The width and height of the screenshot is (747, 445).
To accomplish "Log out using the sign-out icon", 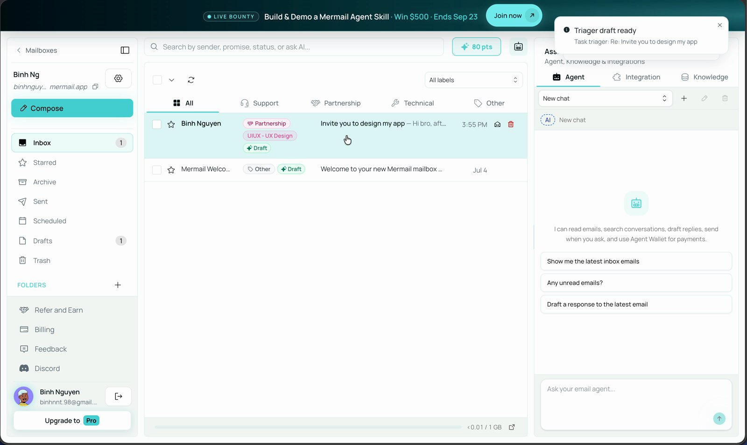I will 118,396.
